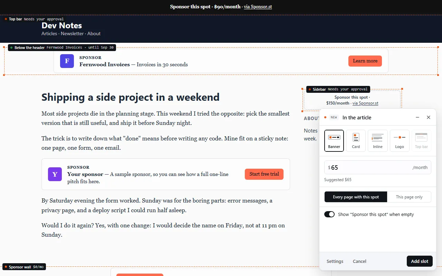Open Settings in the slot panel

click(335, 261)
